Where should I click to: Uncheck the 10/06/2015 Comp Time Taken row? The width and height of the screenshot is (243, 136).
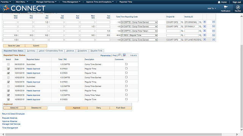(x=8, y=95)
